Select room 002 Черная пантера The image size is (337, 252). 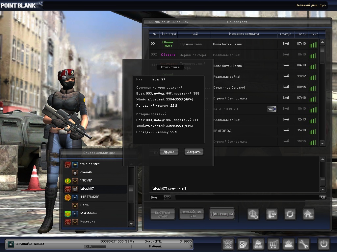(x=234, y=55)
